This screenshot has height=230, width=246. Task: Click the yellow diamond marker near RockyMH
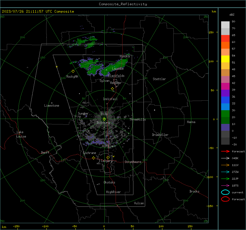[x=73, y=71]
